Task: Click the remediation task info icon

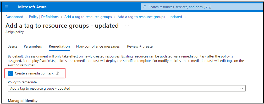Action: tap(57, 73)
